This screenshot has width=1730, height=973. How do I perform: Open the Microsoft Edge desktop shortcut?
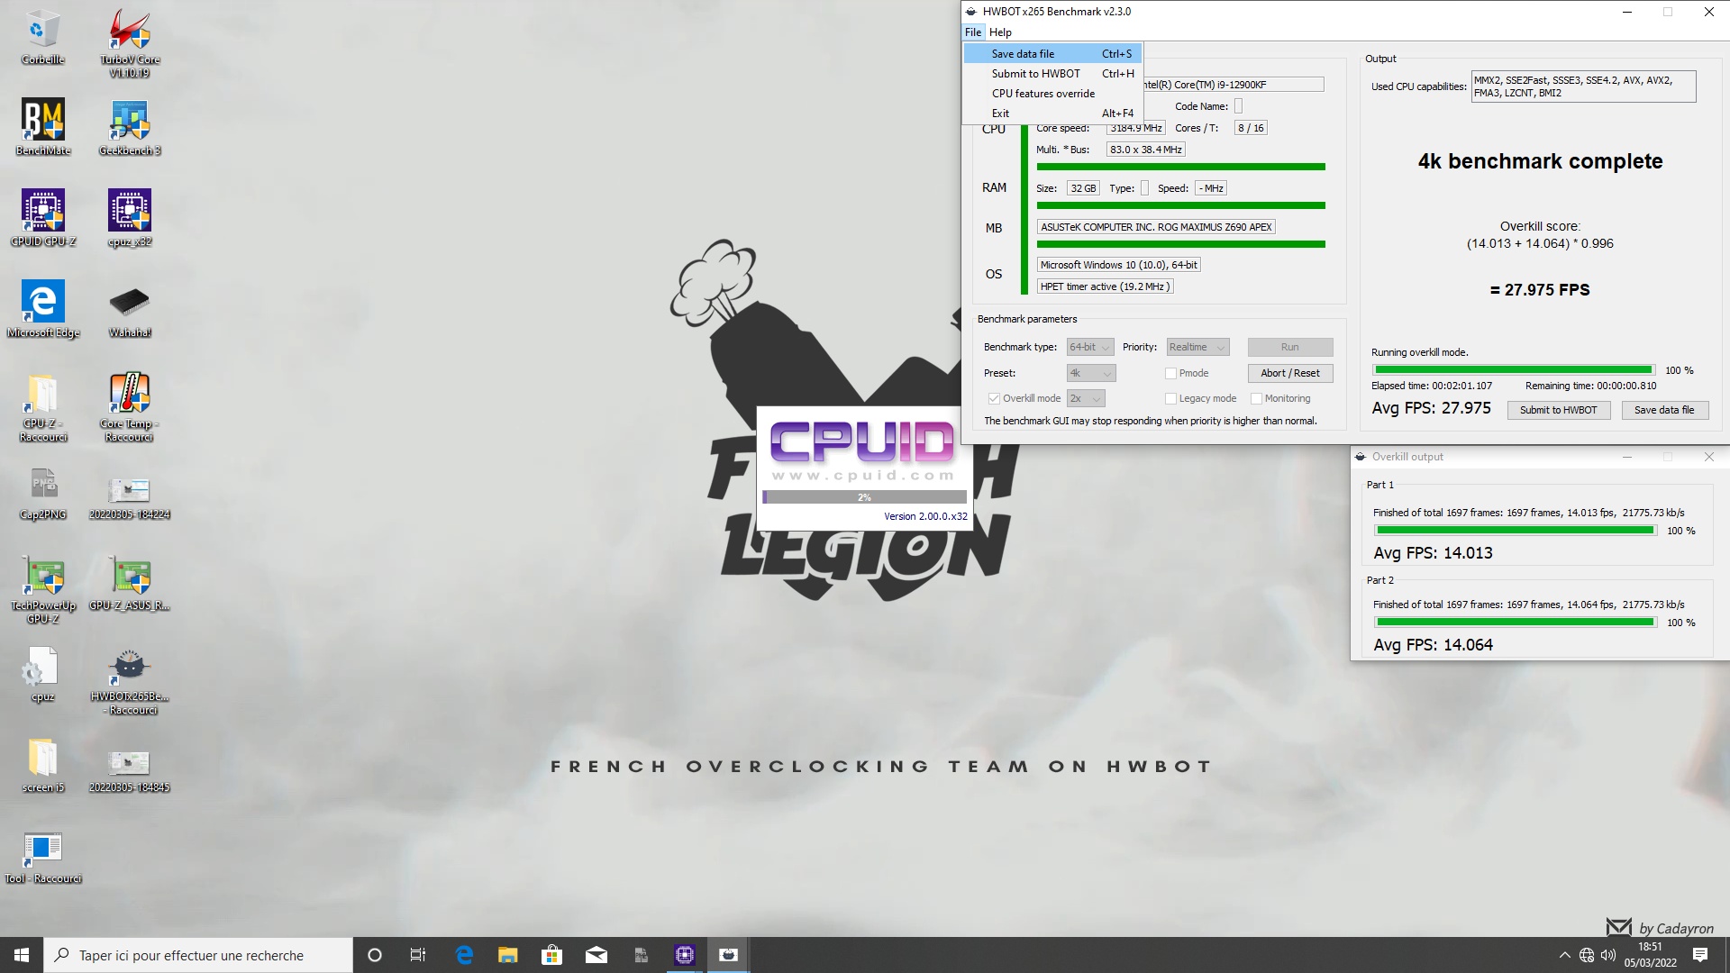point(42,309)
